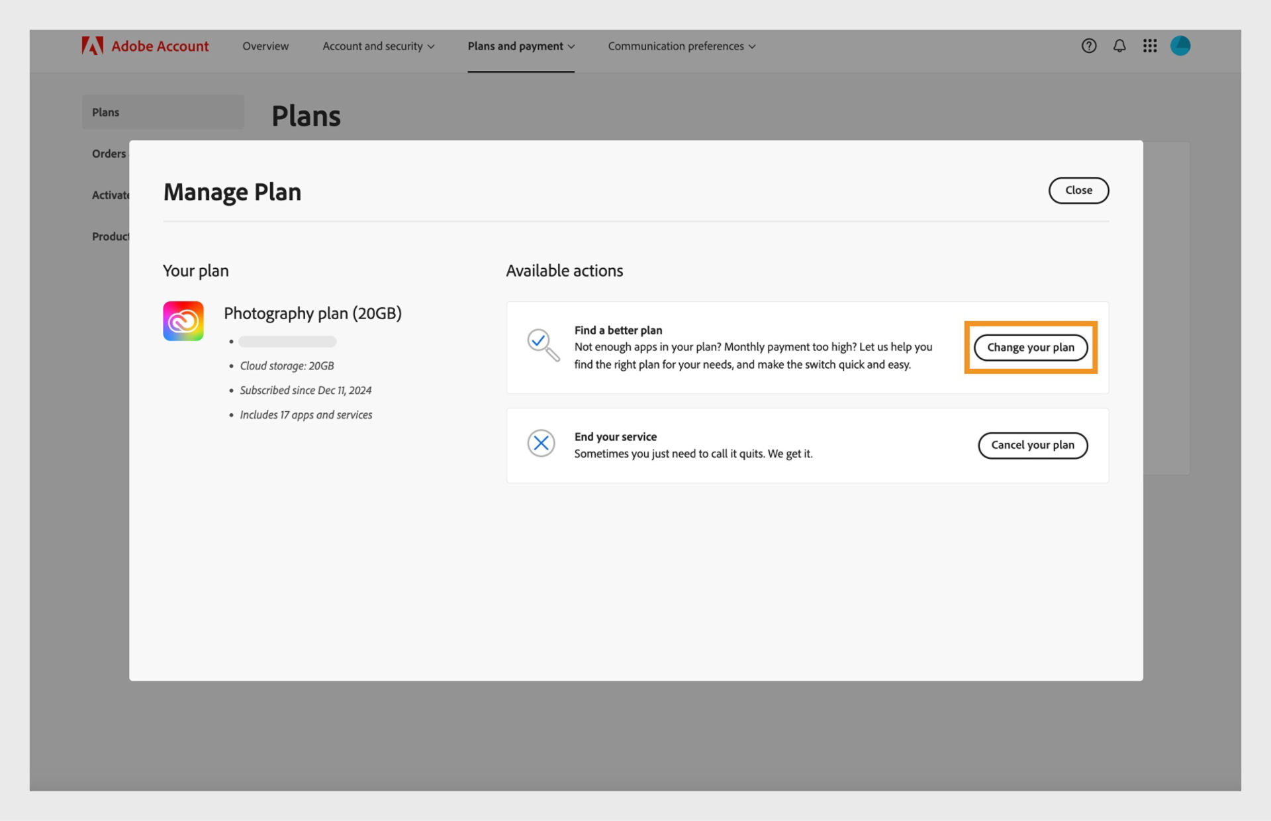This screenshot has width=1271, height=821.
Task: Click the Adobe logo icon
Action: 91,44
